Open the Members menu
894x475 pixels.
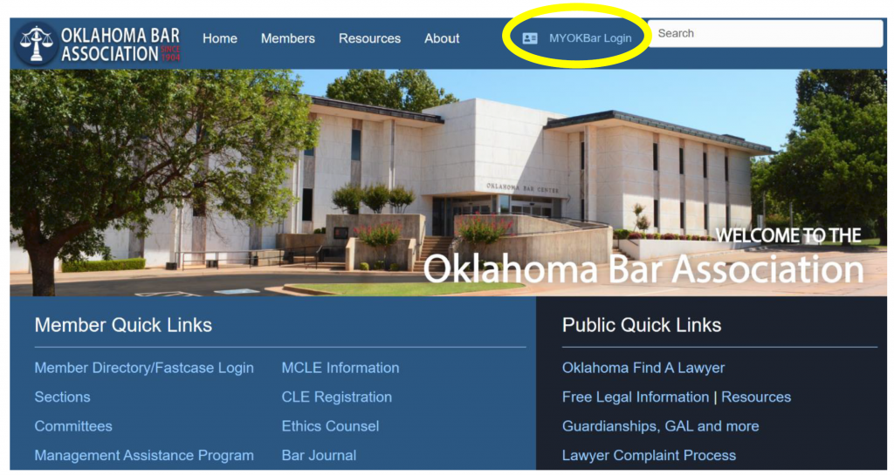(x=288, y=38)
